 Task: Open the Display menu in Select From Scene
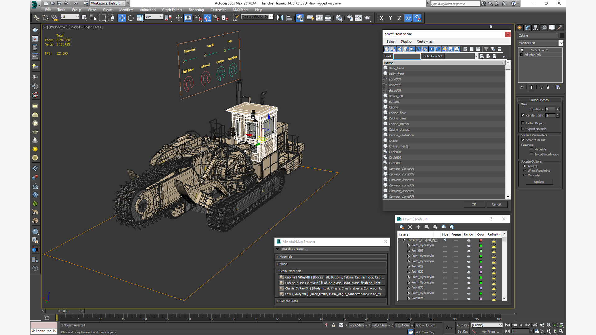click(406, 42)
